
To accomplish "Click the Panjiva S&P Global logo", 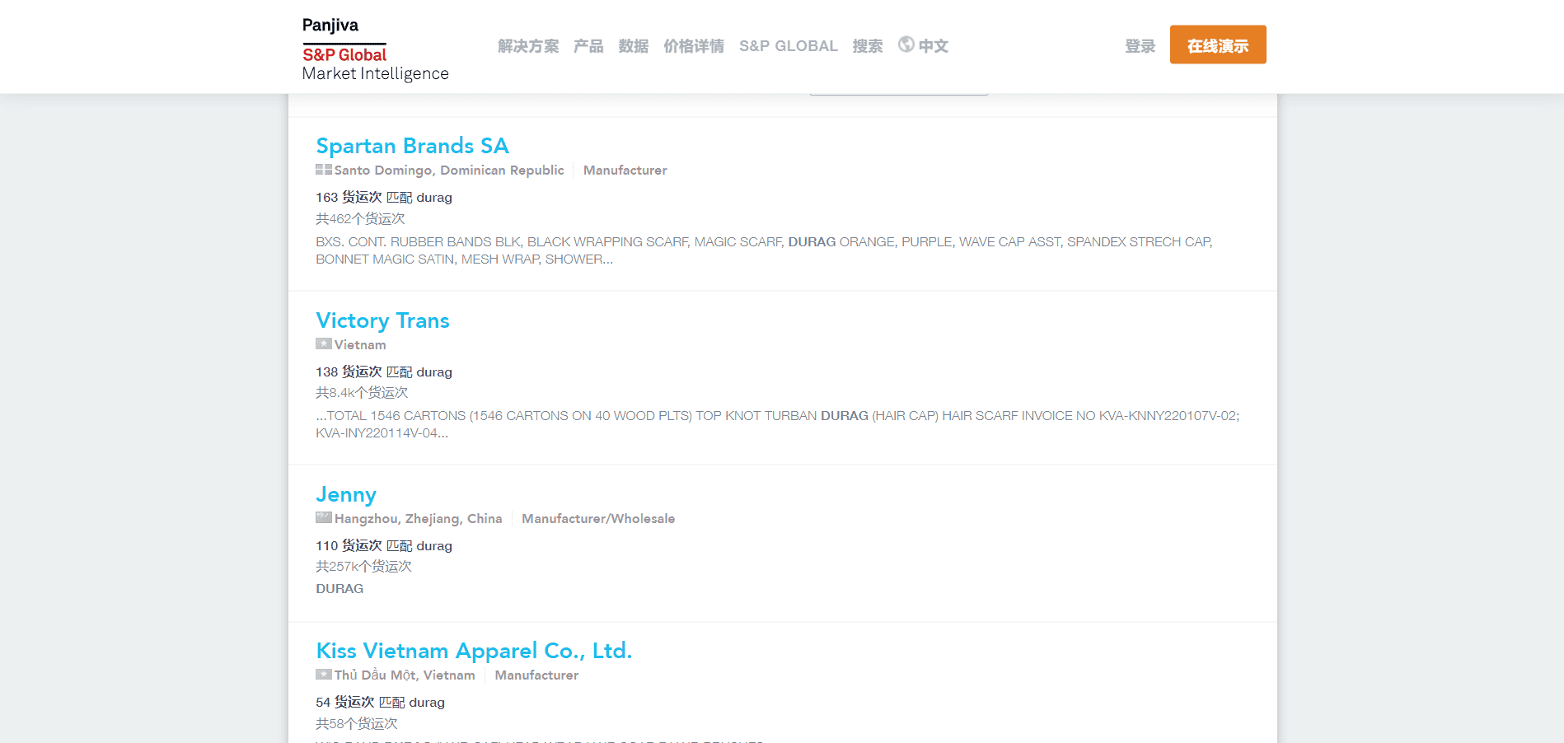I will [x=375, y=49].
